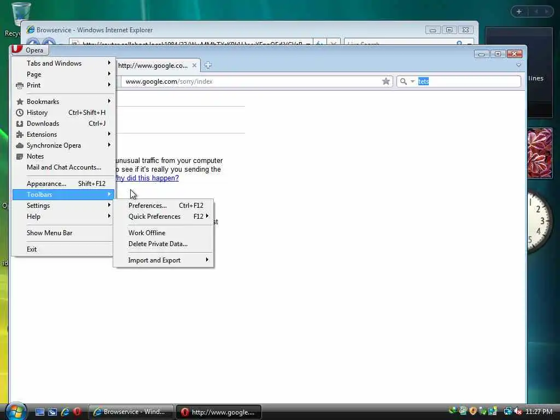Expand Quick Preferences submenu
The width and height of the screenshot is (560, 420).
click(x=164, y=217)
